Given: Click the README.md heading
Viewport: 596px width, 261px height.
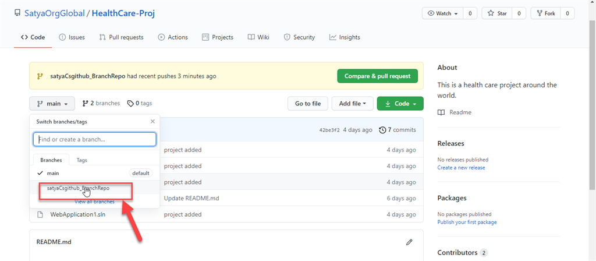Looking at the screenshot, I should coord(54,242).
